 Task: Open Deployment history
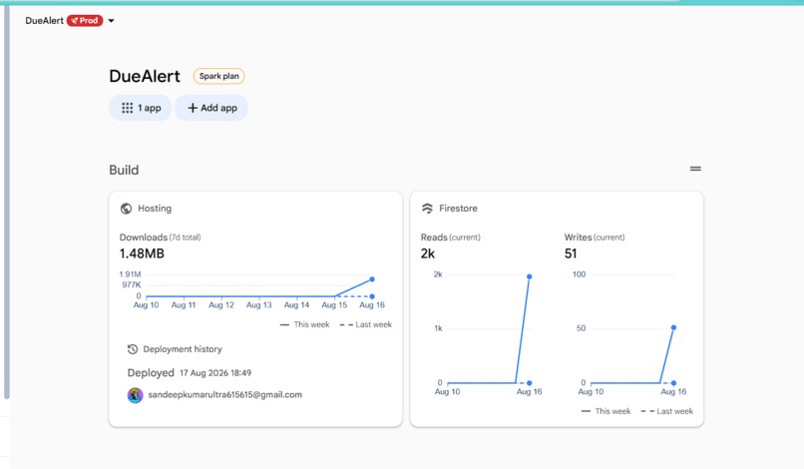click(182, 349)
